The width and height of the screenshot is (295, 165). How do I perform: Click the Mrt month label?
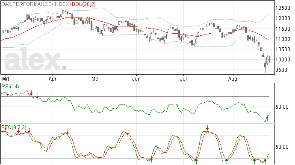coord(6,78)
